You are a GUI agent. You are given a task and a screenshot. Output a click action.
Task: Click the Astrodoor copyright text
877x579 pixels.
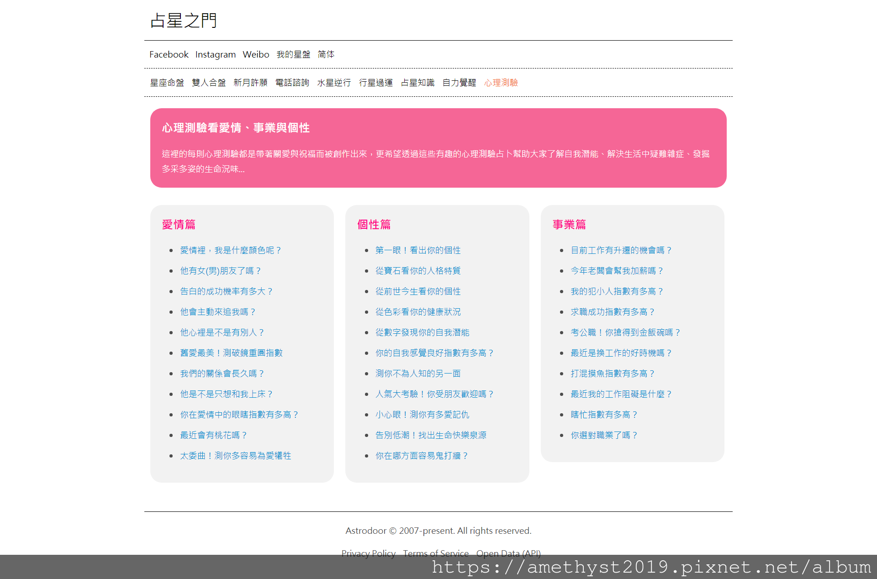438,531
